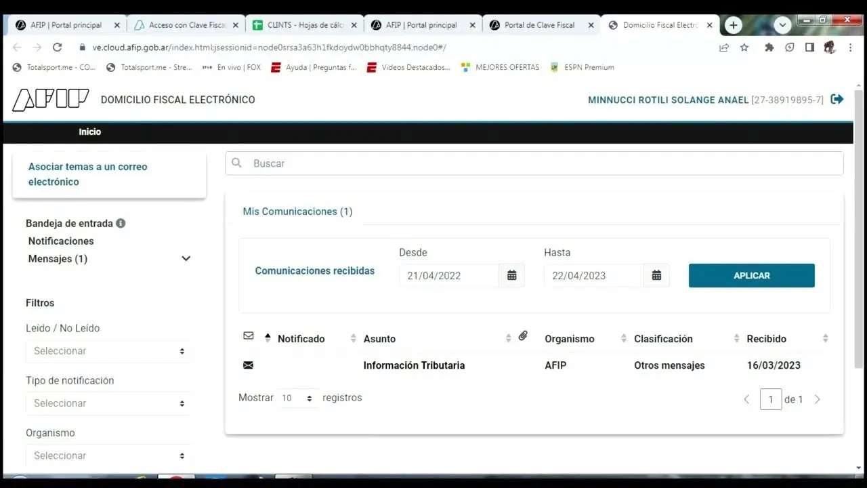Open the browser extensions puzzle icon

click(769, 47)
